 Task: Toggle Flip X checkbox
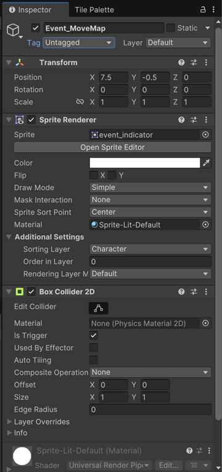[94, 175]
